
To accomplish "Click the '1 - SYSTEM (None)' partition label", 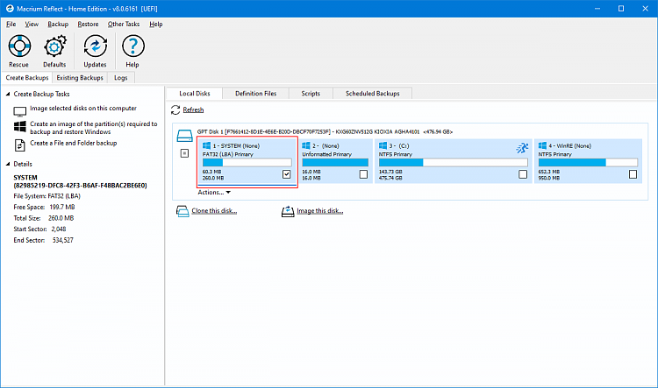I will 236,145.
